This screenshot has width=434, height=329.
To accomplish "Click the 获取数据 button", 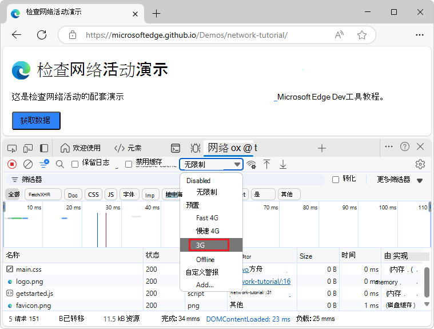I will 36,121.
